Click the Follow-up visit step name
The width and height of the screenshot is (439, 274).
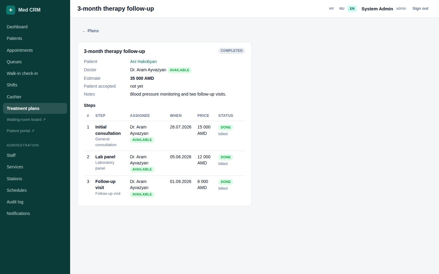[x=105, y=184]
